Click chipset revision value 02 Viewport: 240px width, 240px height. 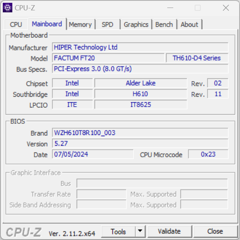(x=218, y=83)
